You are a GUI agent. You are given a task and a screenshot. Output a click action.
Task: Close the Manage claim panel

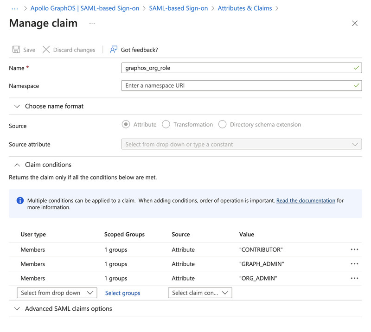355,23
